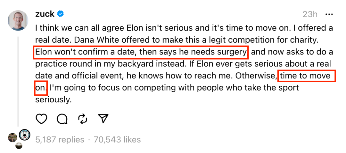346x153 pixels.
Task: Click the blue verified badge next to zuck
Action: point(60,14)
